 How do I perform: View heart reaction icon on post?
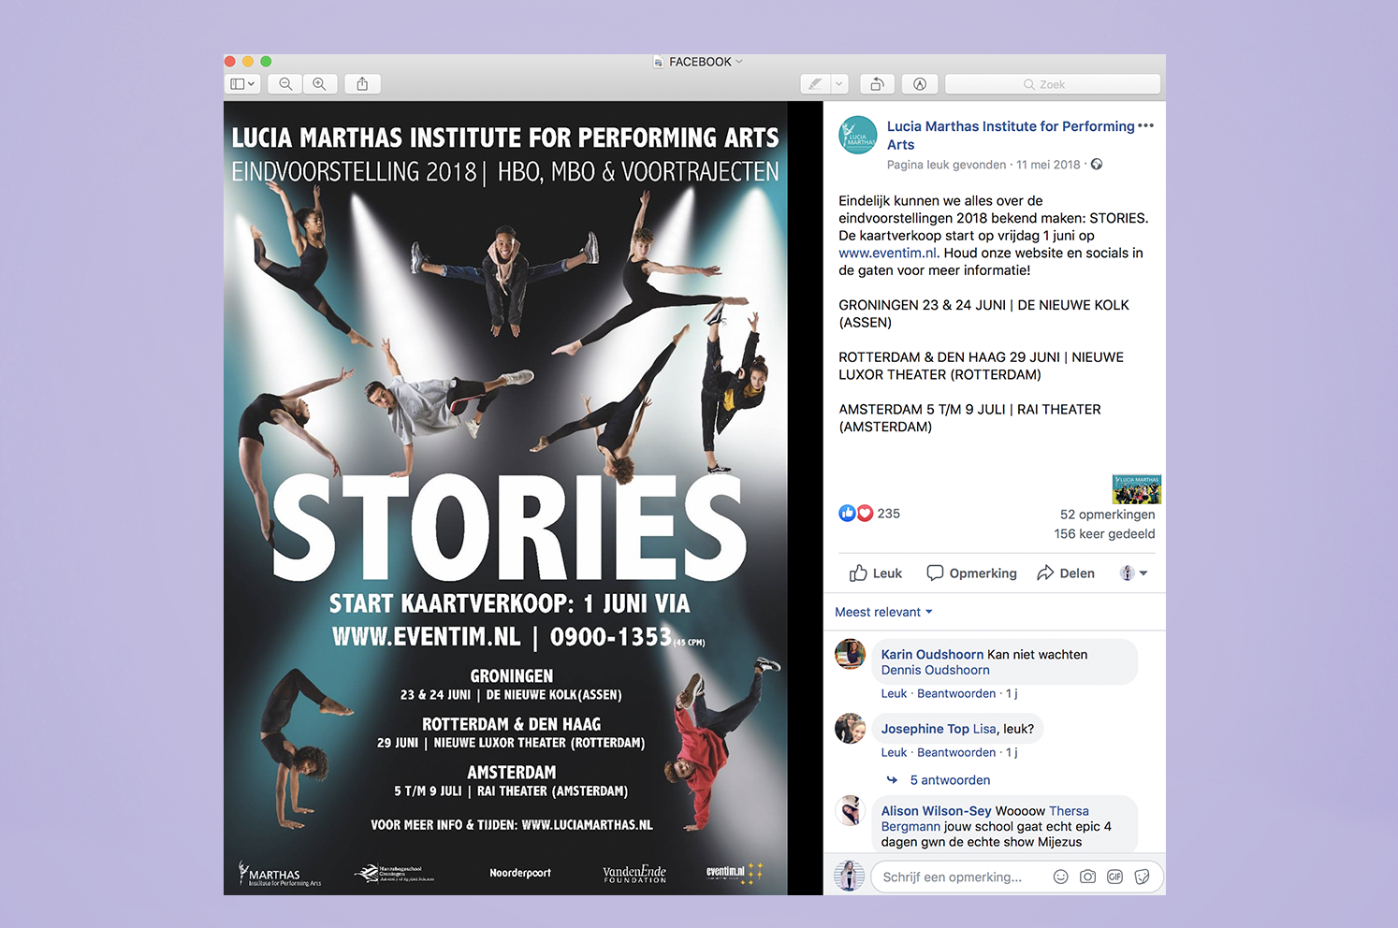pos(865,513)
